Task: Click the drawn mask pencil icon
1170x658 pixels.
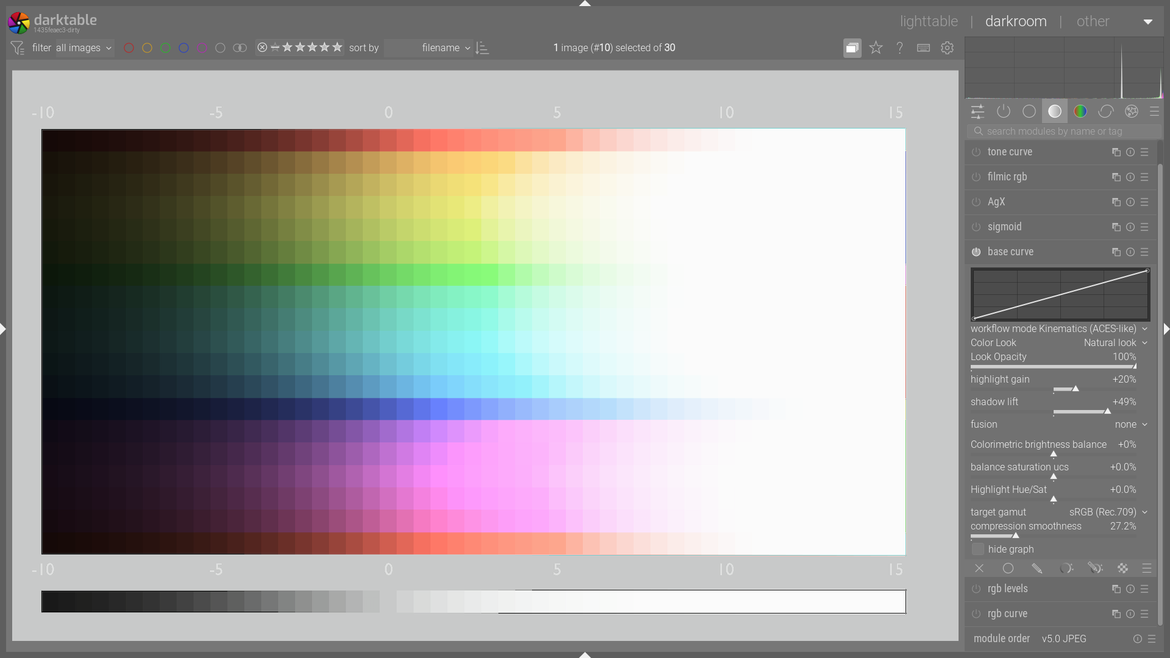Action: 1037,568
